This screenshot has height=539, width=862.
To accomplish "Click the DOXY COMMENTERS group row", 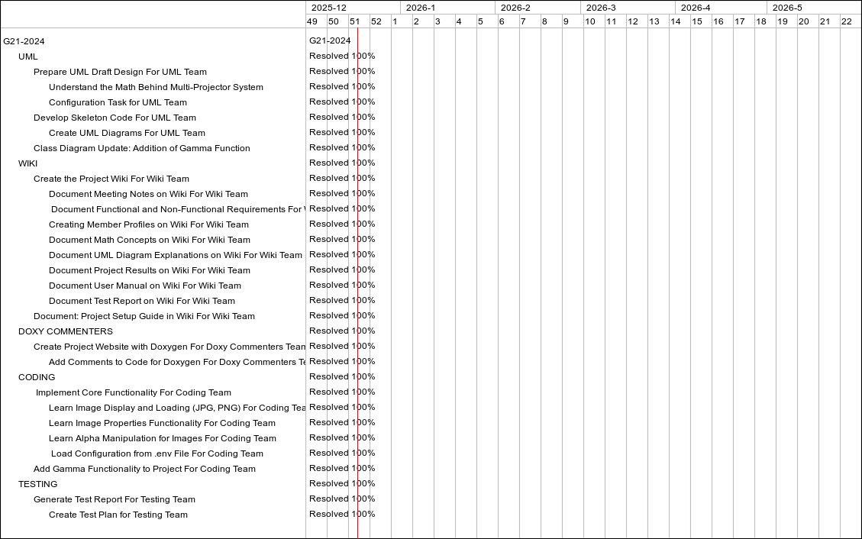I will [66, 331].
